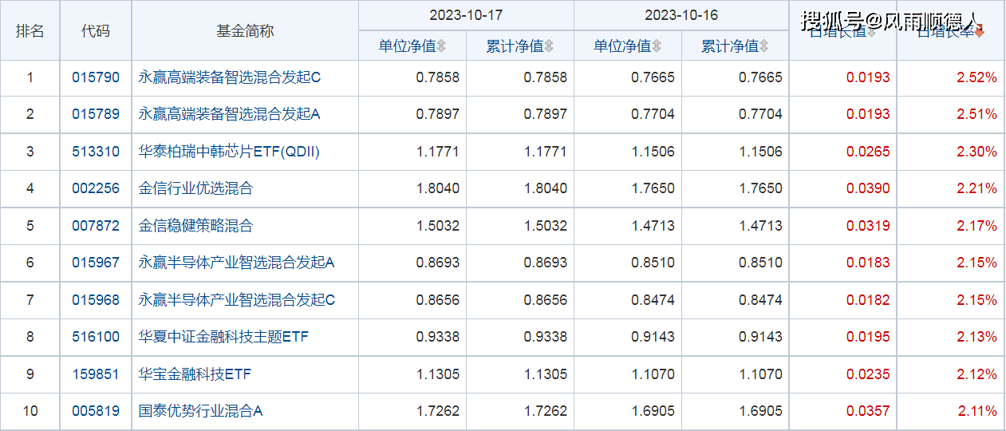Open 华夏中证金融科技主题ETF fund page
The width and height of the screenshot is (1006, 431).
(223, 337)
